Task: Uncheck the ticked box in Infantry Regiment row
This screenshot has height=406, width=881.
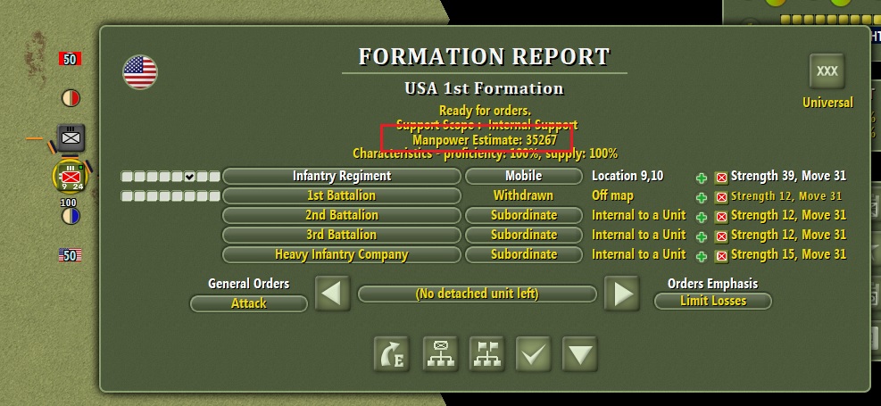Action: click(189, 177)
